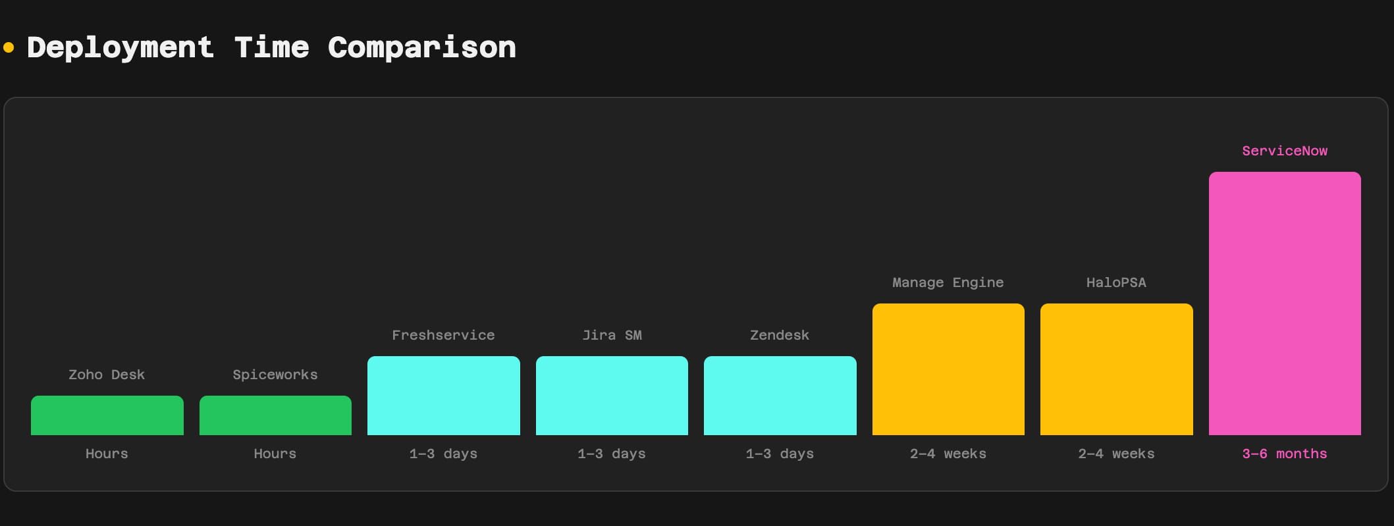Click the Hours value under Zoho Desk

coord(107,454)
